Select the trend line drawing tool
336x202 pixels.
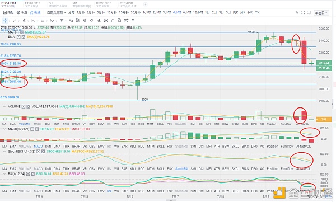tap(15, 21)
